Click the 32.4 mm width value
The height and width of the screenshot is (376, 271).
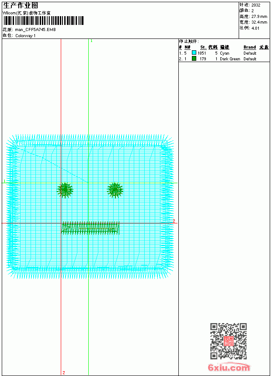(259, 22)
